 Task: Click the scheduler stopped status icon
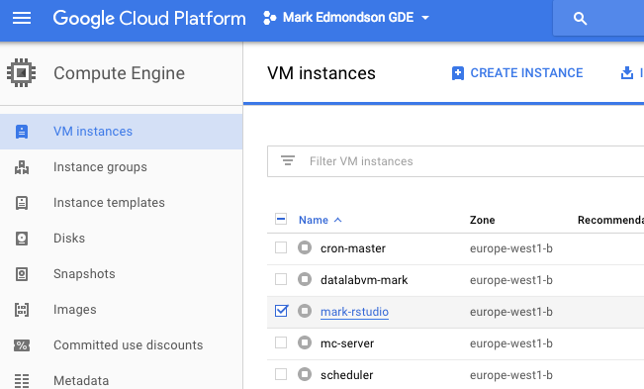tap(305, 374)
